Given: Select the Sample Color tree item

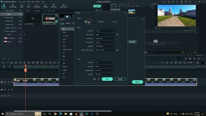Looking at the screenshot, I should click(x=9, y=21).
